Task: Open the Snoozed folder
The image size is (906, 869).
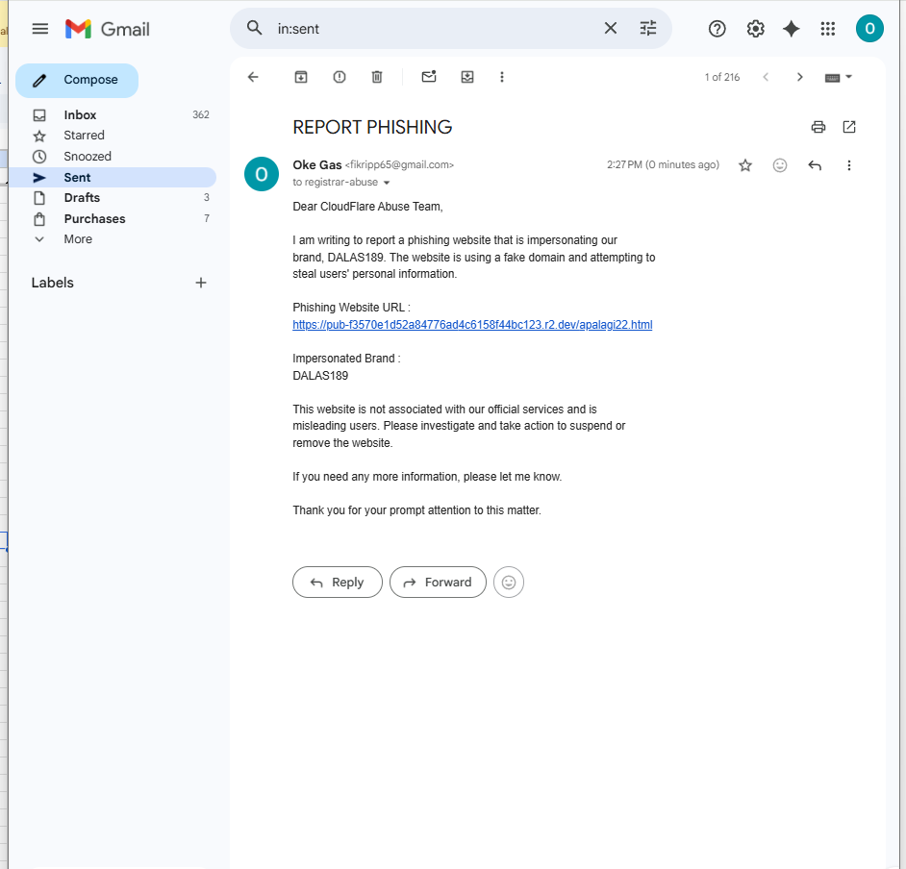Action: [113, 156]
